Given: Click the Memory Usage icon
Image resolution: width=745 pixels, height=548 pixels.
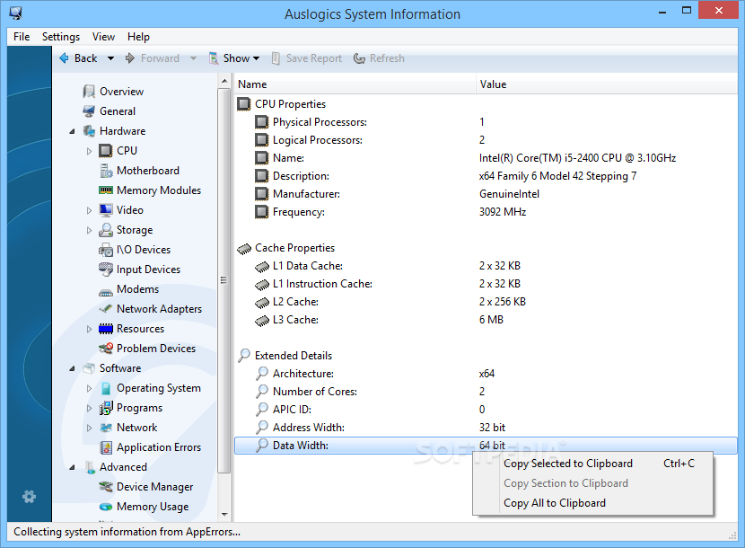Looking at the screenshot, I should pyautogui.click(x=106, y=507).
